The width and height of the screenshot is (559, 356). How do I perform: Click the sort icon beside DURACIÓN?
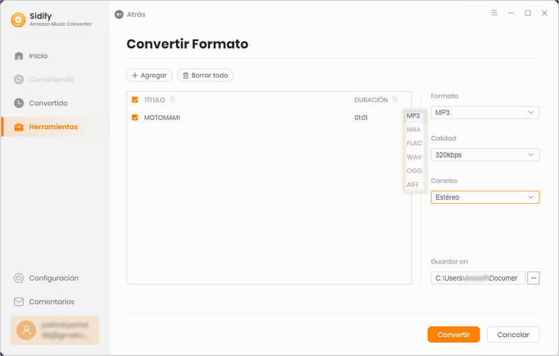click(395, 100)
